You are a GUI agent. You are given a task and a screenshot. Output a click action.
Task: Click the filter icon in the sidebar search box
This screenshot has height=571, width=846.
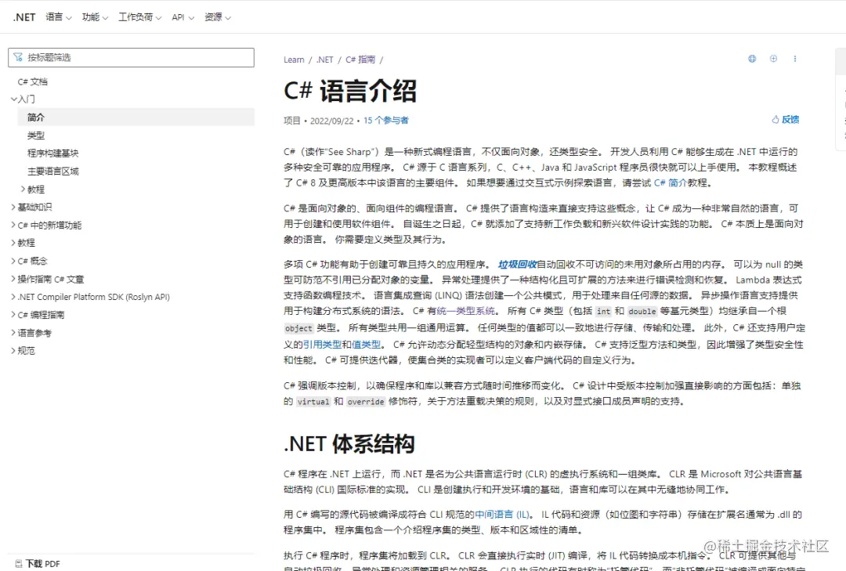pos(17,57)
